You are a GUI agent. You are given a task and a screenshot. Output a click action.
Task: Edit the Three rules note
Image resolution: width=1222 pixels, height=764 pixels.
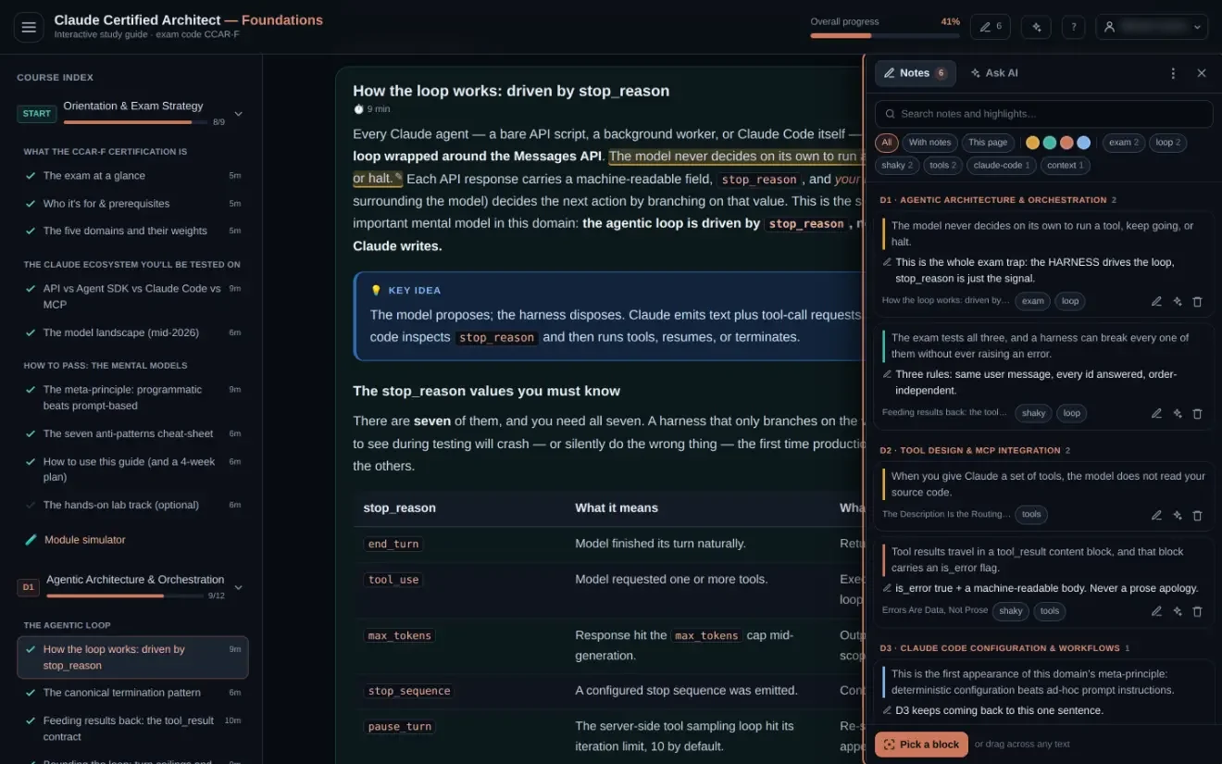(1156, 413)
